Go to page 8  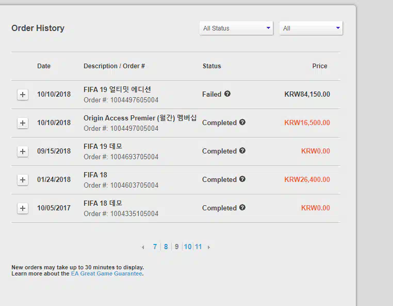[166, 247]
